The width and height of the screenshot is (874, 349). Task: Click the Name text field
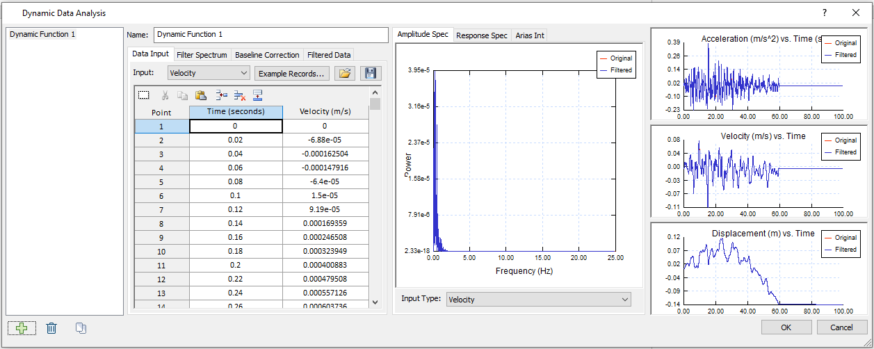[270, 35]
